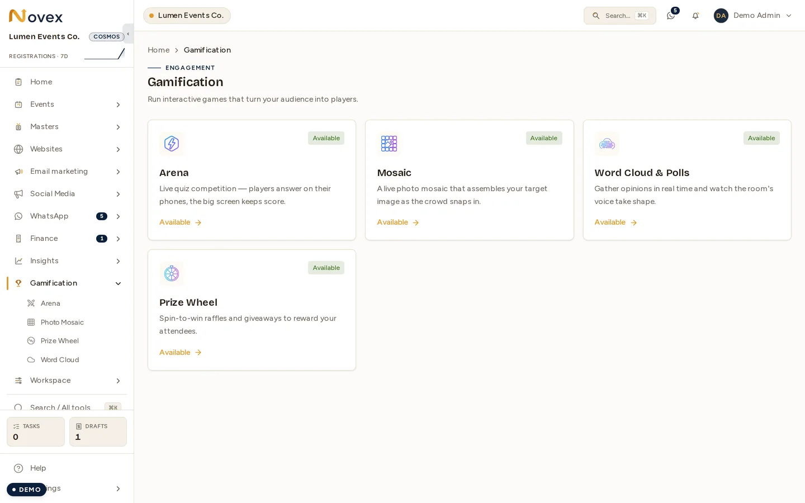Open the Drafts counter tile

click(98, 432)
